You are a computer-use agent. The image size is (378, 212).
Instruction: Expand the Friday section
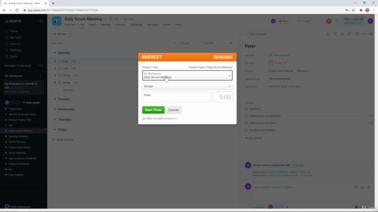55,130
